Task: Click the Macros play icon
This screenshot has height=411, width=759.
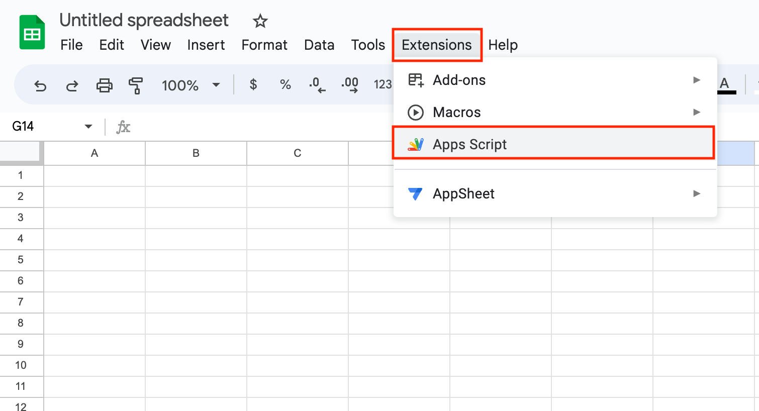Action: click(416, 112)
